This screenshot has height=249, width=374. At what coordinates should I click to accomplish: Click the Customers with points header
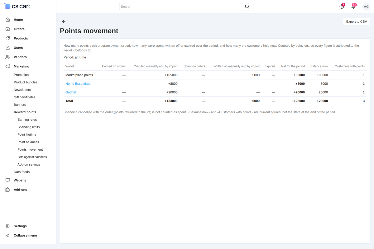pos(350,66)
